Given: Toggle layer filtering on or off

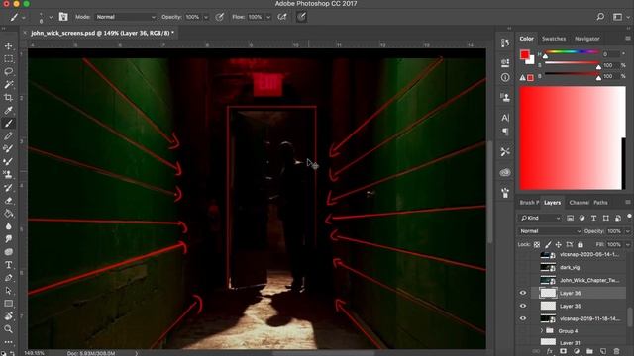Looking at the screenshot, I should click(x=629, y=217).
